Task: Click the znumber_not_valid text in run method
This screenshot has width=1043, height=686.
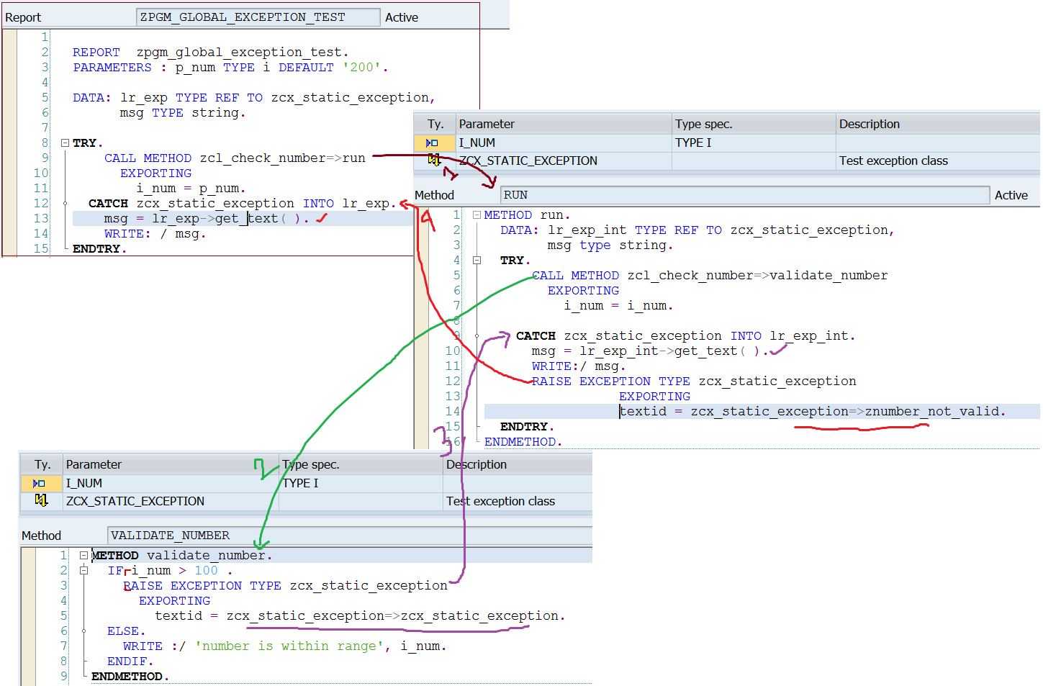Action: 931,412
